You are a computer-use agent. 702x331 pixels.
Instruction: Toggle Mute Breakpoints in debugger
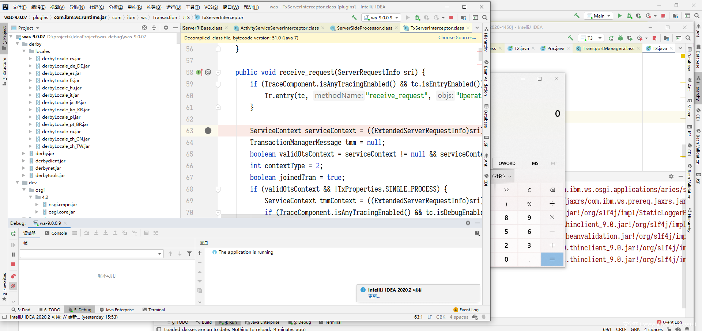point(13,286)
